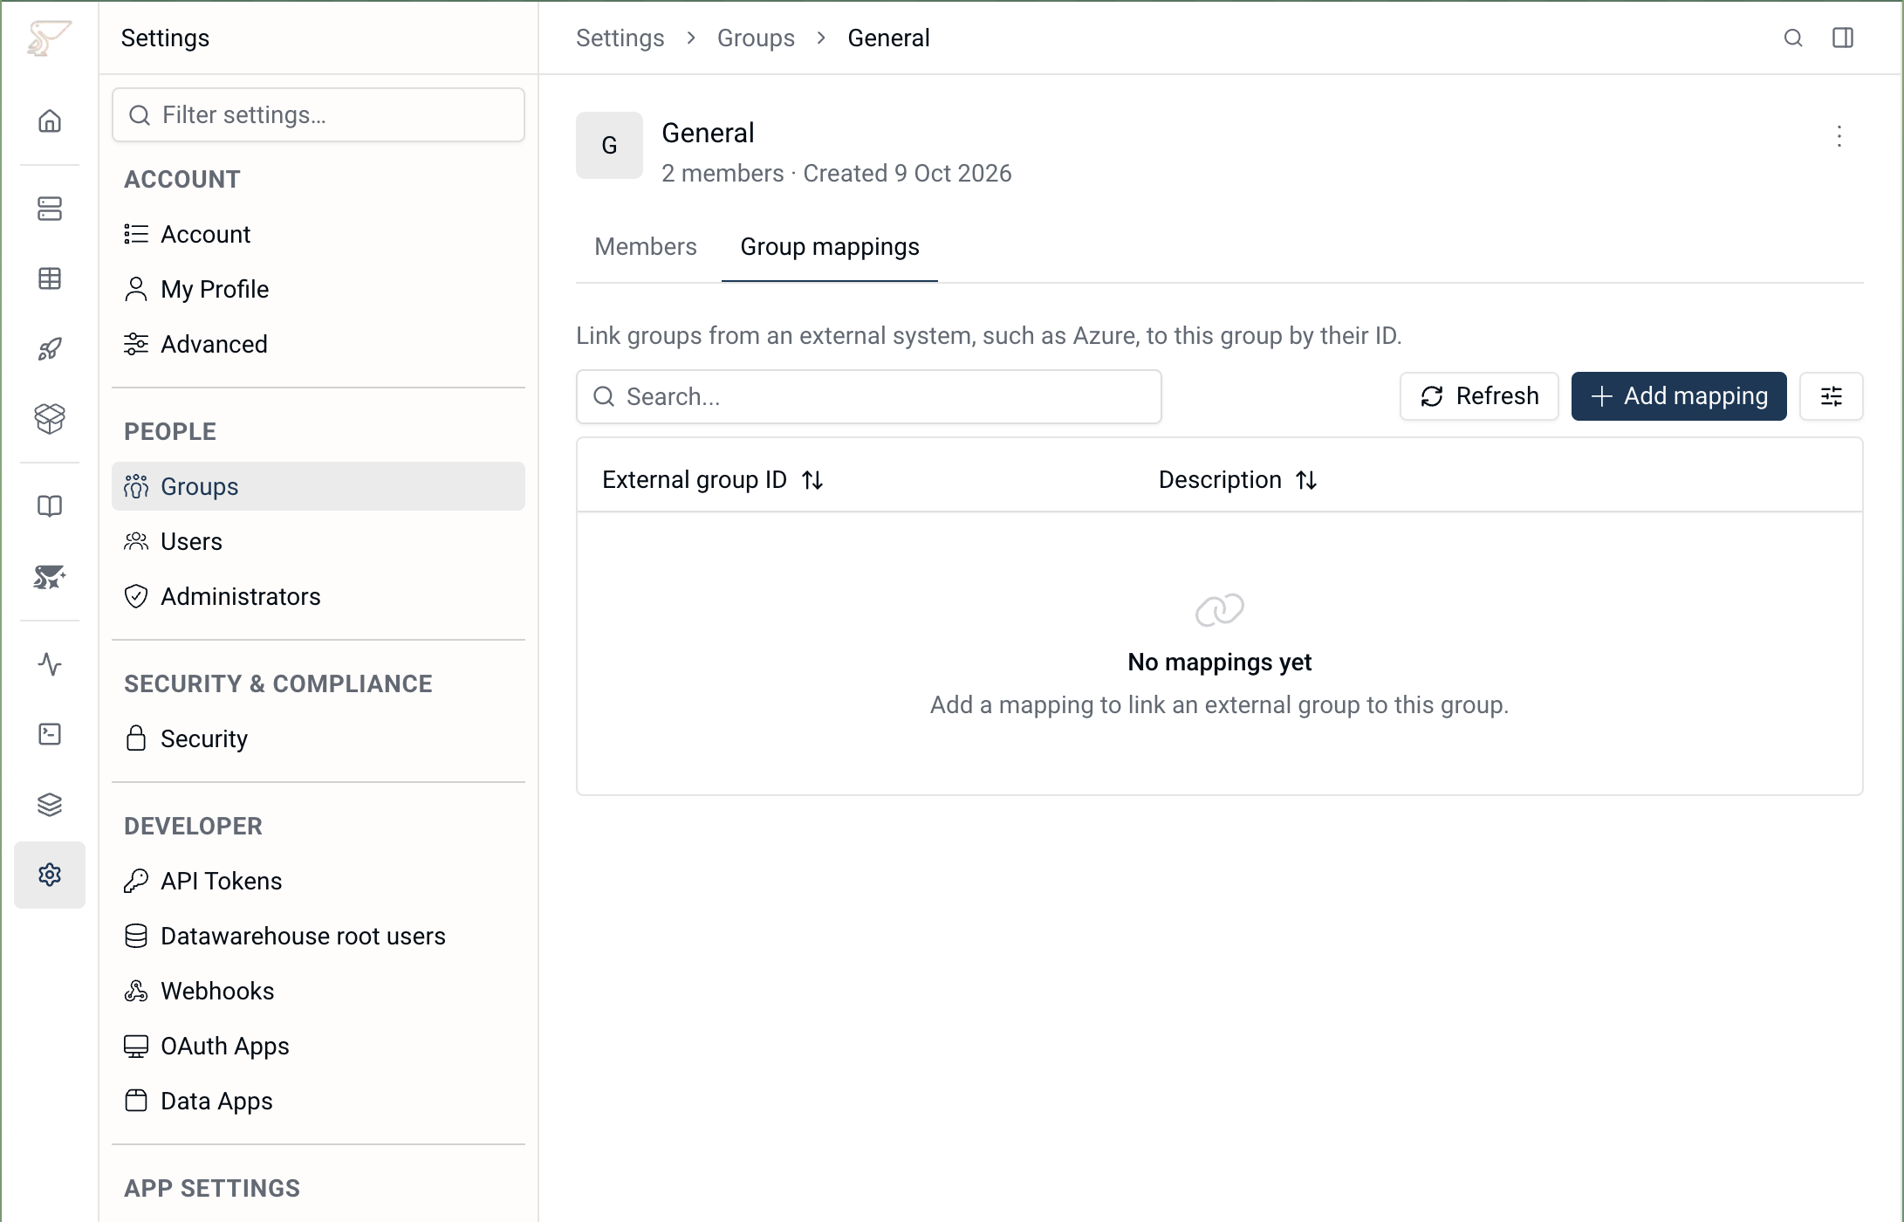Select the settings gear icon in left rail
Viewport: 1904px width, 1222px height.
coord(50,875)
